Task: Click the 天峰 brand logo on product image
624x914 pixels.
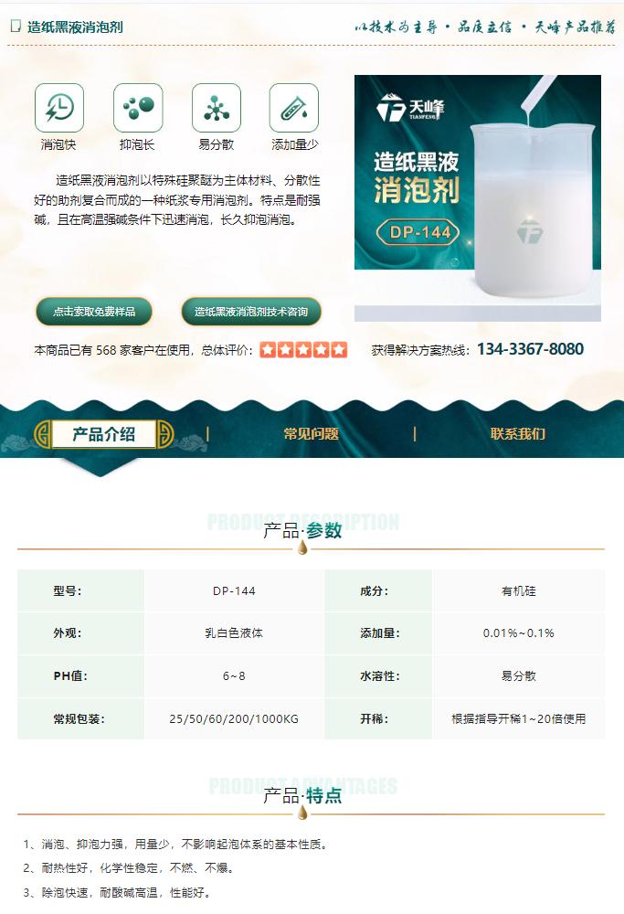Action: click(x=410, y=108)
